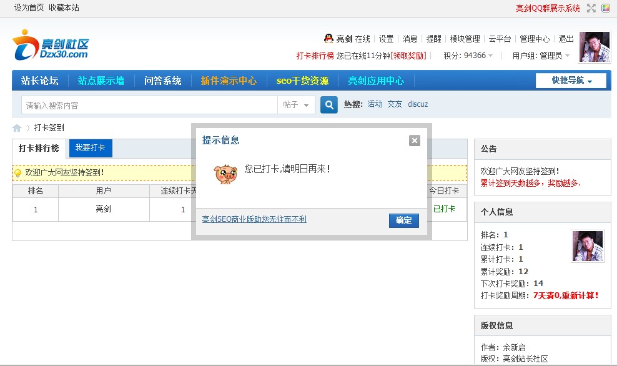Open the 问答系统 nav tab

162,81
